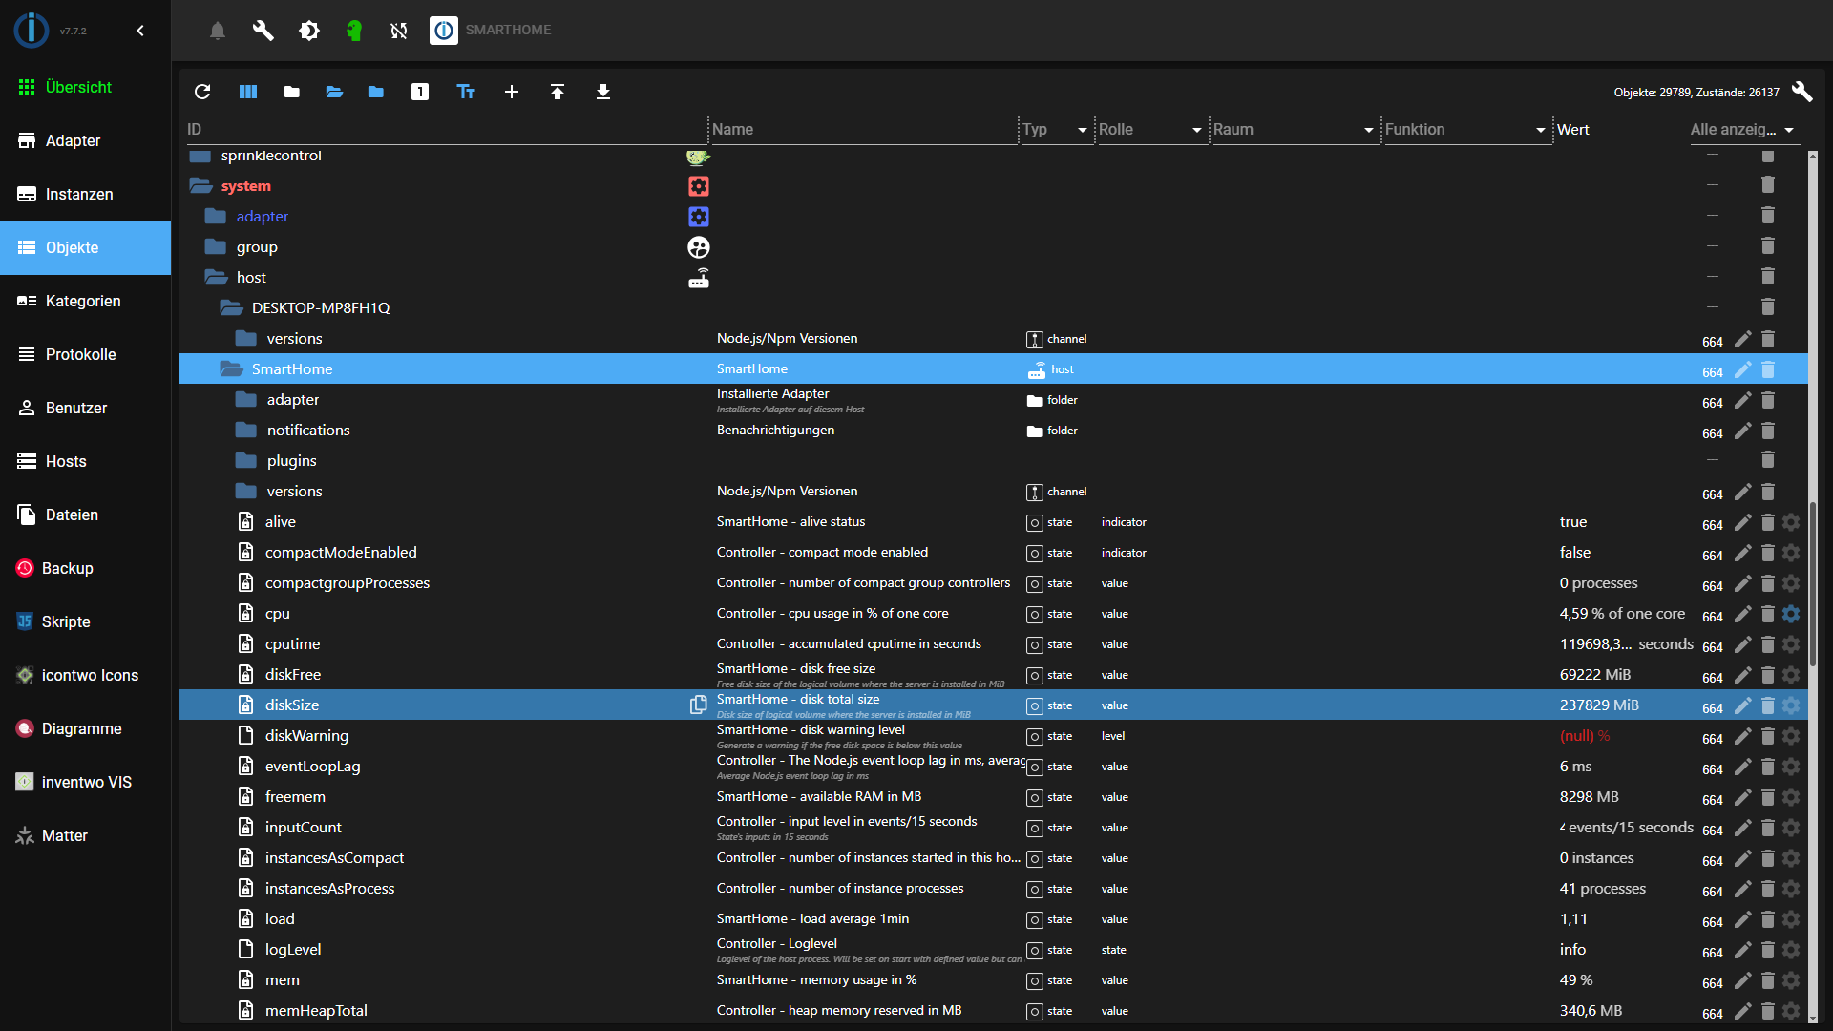Viewport: 1833px width, 1031px height.
Task: Toggle the theme brightness icon
Action: pyautogui.click(x=309, y=31)
